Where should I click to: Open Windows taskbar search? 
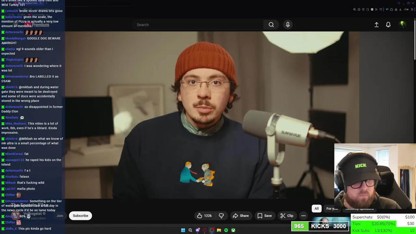coord(190,230)
